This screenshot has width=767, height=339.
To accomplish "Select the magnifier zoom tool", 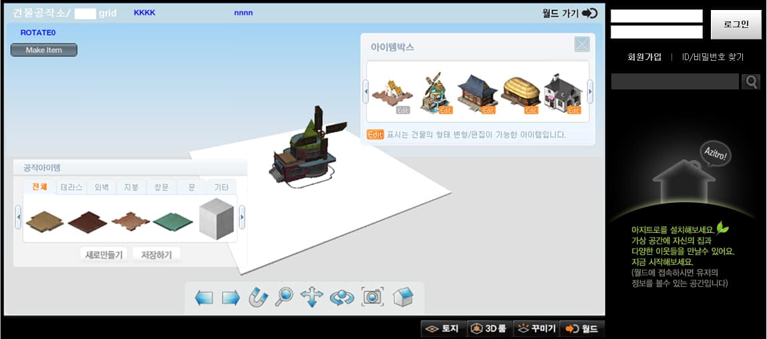I will (x=285, y=297).
